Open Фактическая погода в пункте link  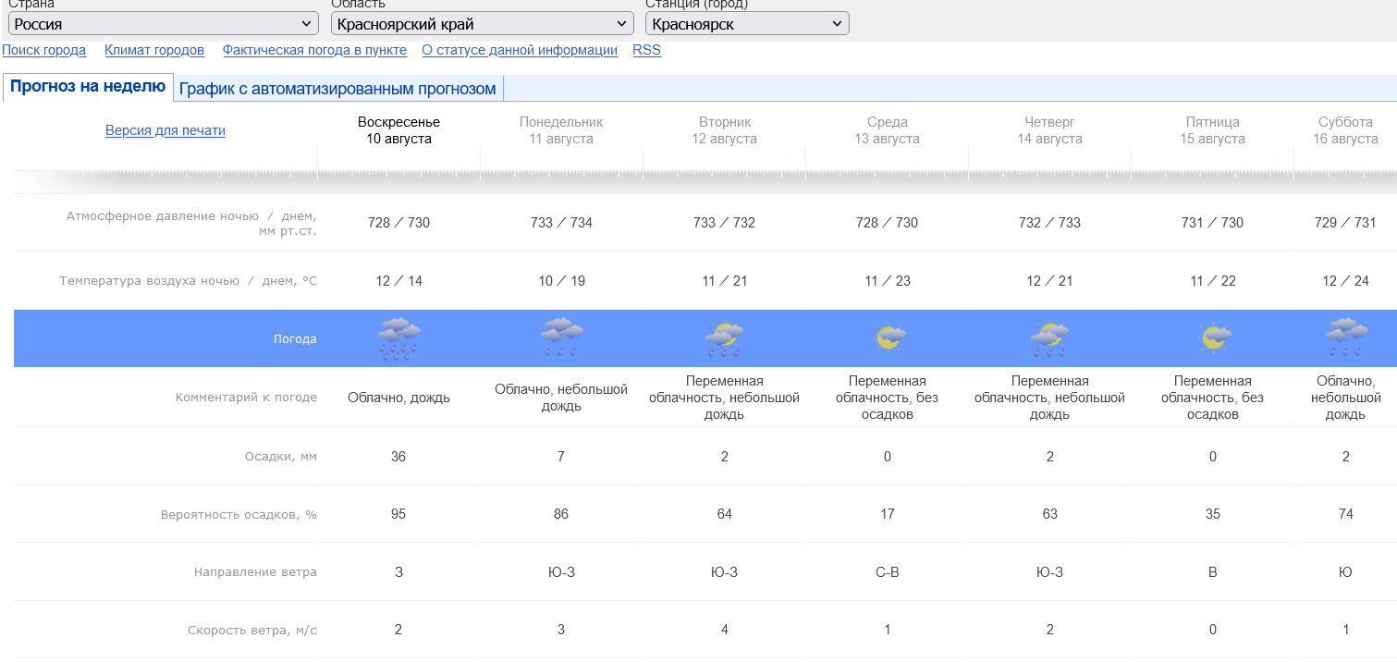pos(314,50)
